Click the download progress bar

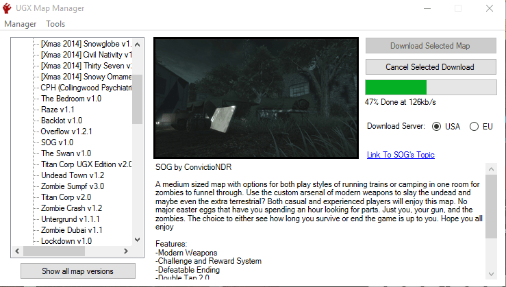pos(431,88)
